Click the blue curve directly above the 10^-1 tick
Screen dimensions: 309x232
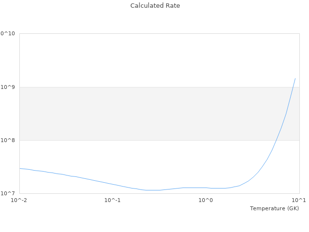tap(112, 184)
